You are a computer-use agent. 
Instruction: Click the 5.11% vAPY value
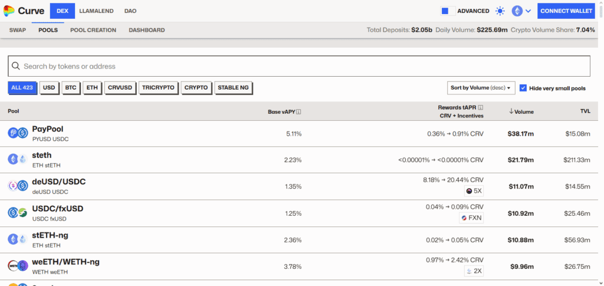(x=294, y=134)
